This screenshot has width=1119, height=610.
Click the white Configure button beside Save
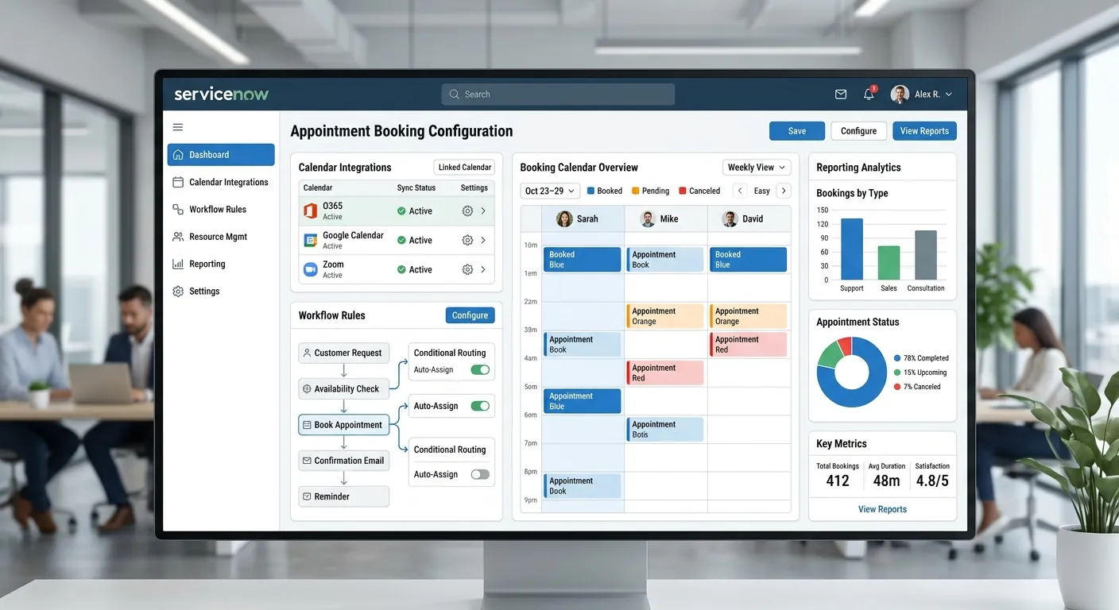[x=858, y=131]
